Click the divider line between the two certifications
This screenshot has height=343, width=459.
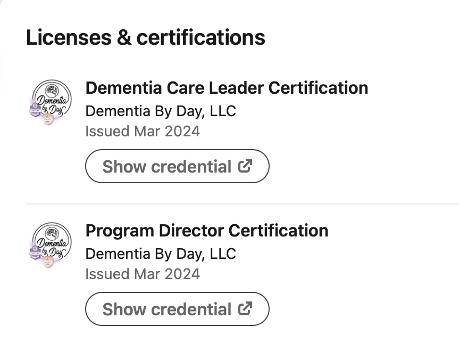[x=242, y=203]
